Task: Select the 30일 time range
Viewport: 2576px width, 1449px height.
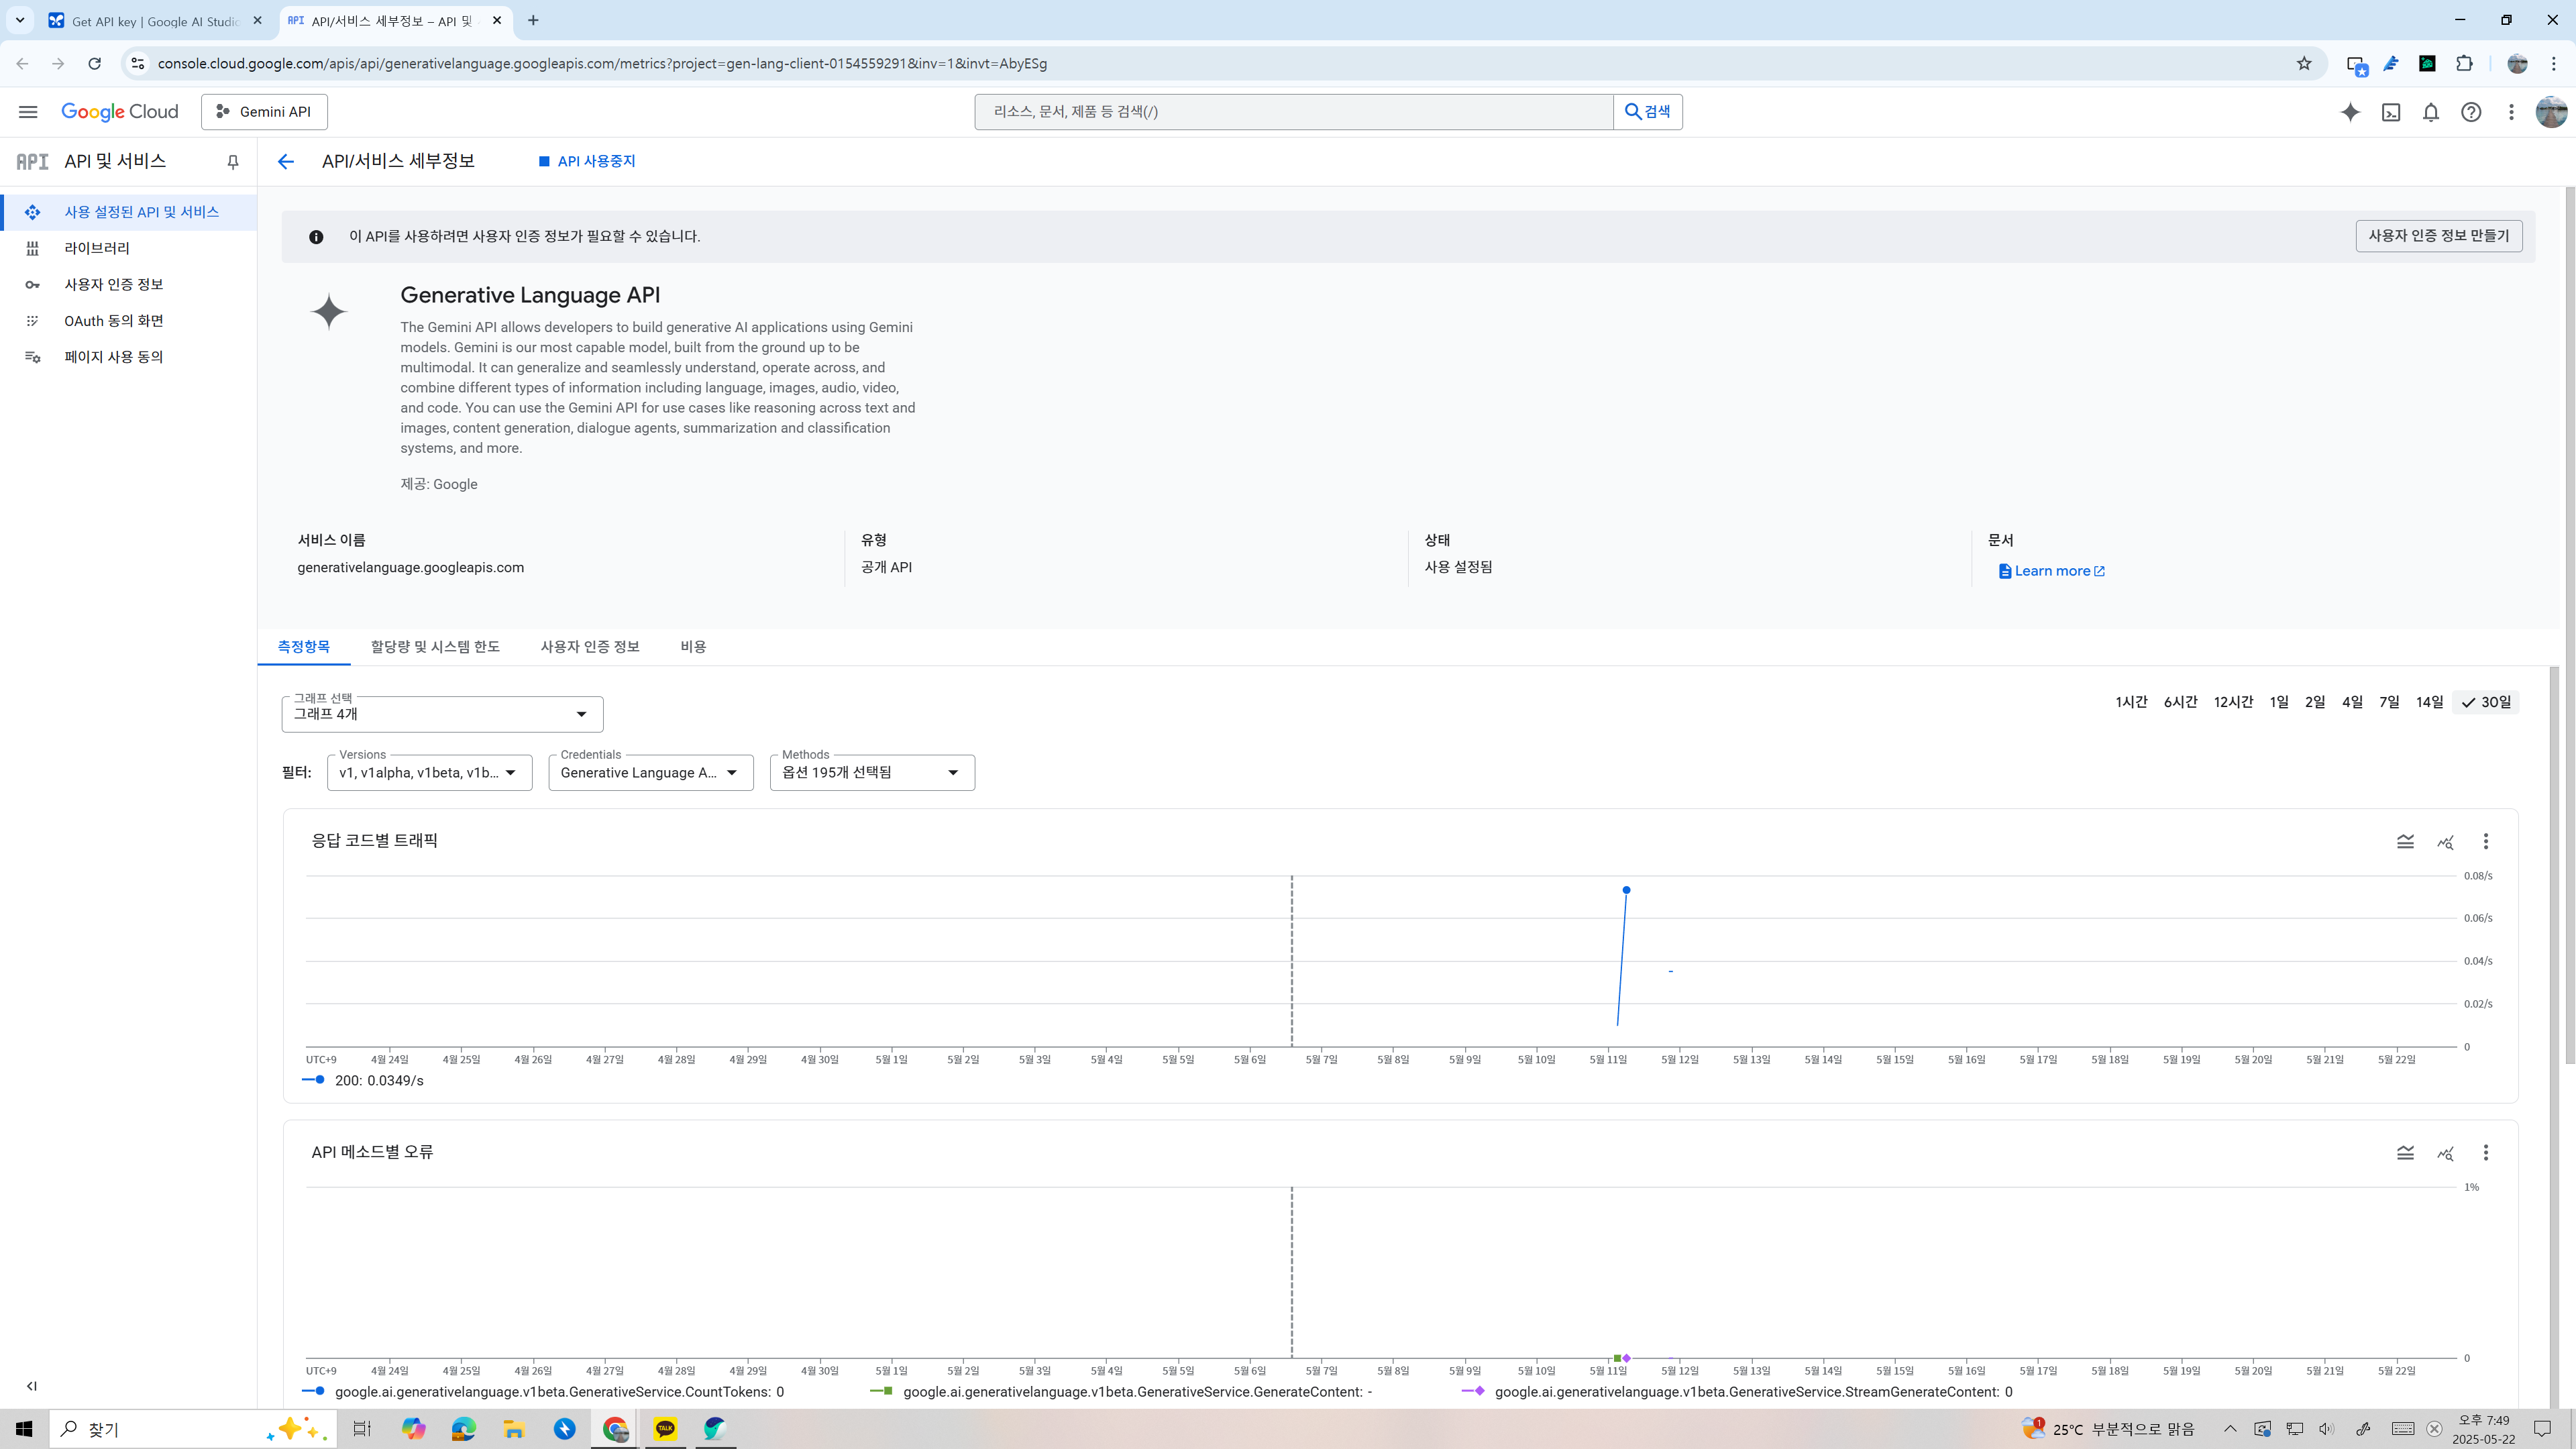Action: coord(2486,702)
